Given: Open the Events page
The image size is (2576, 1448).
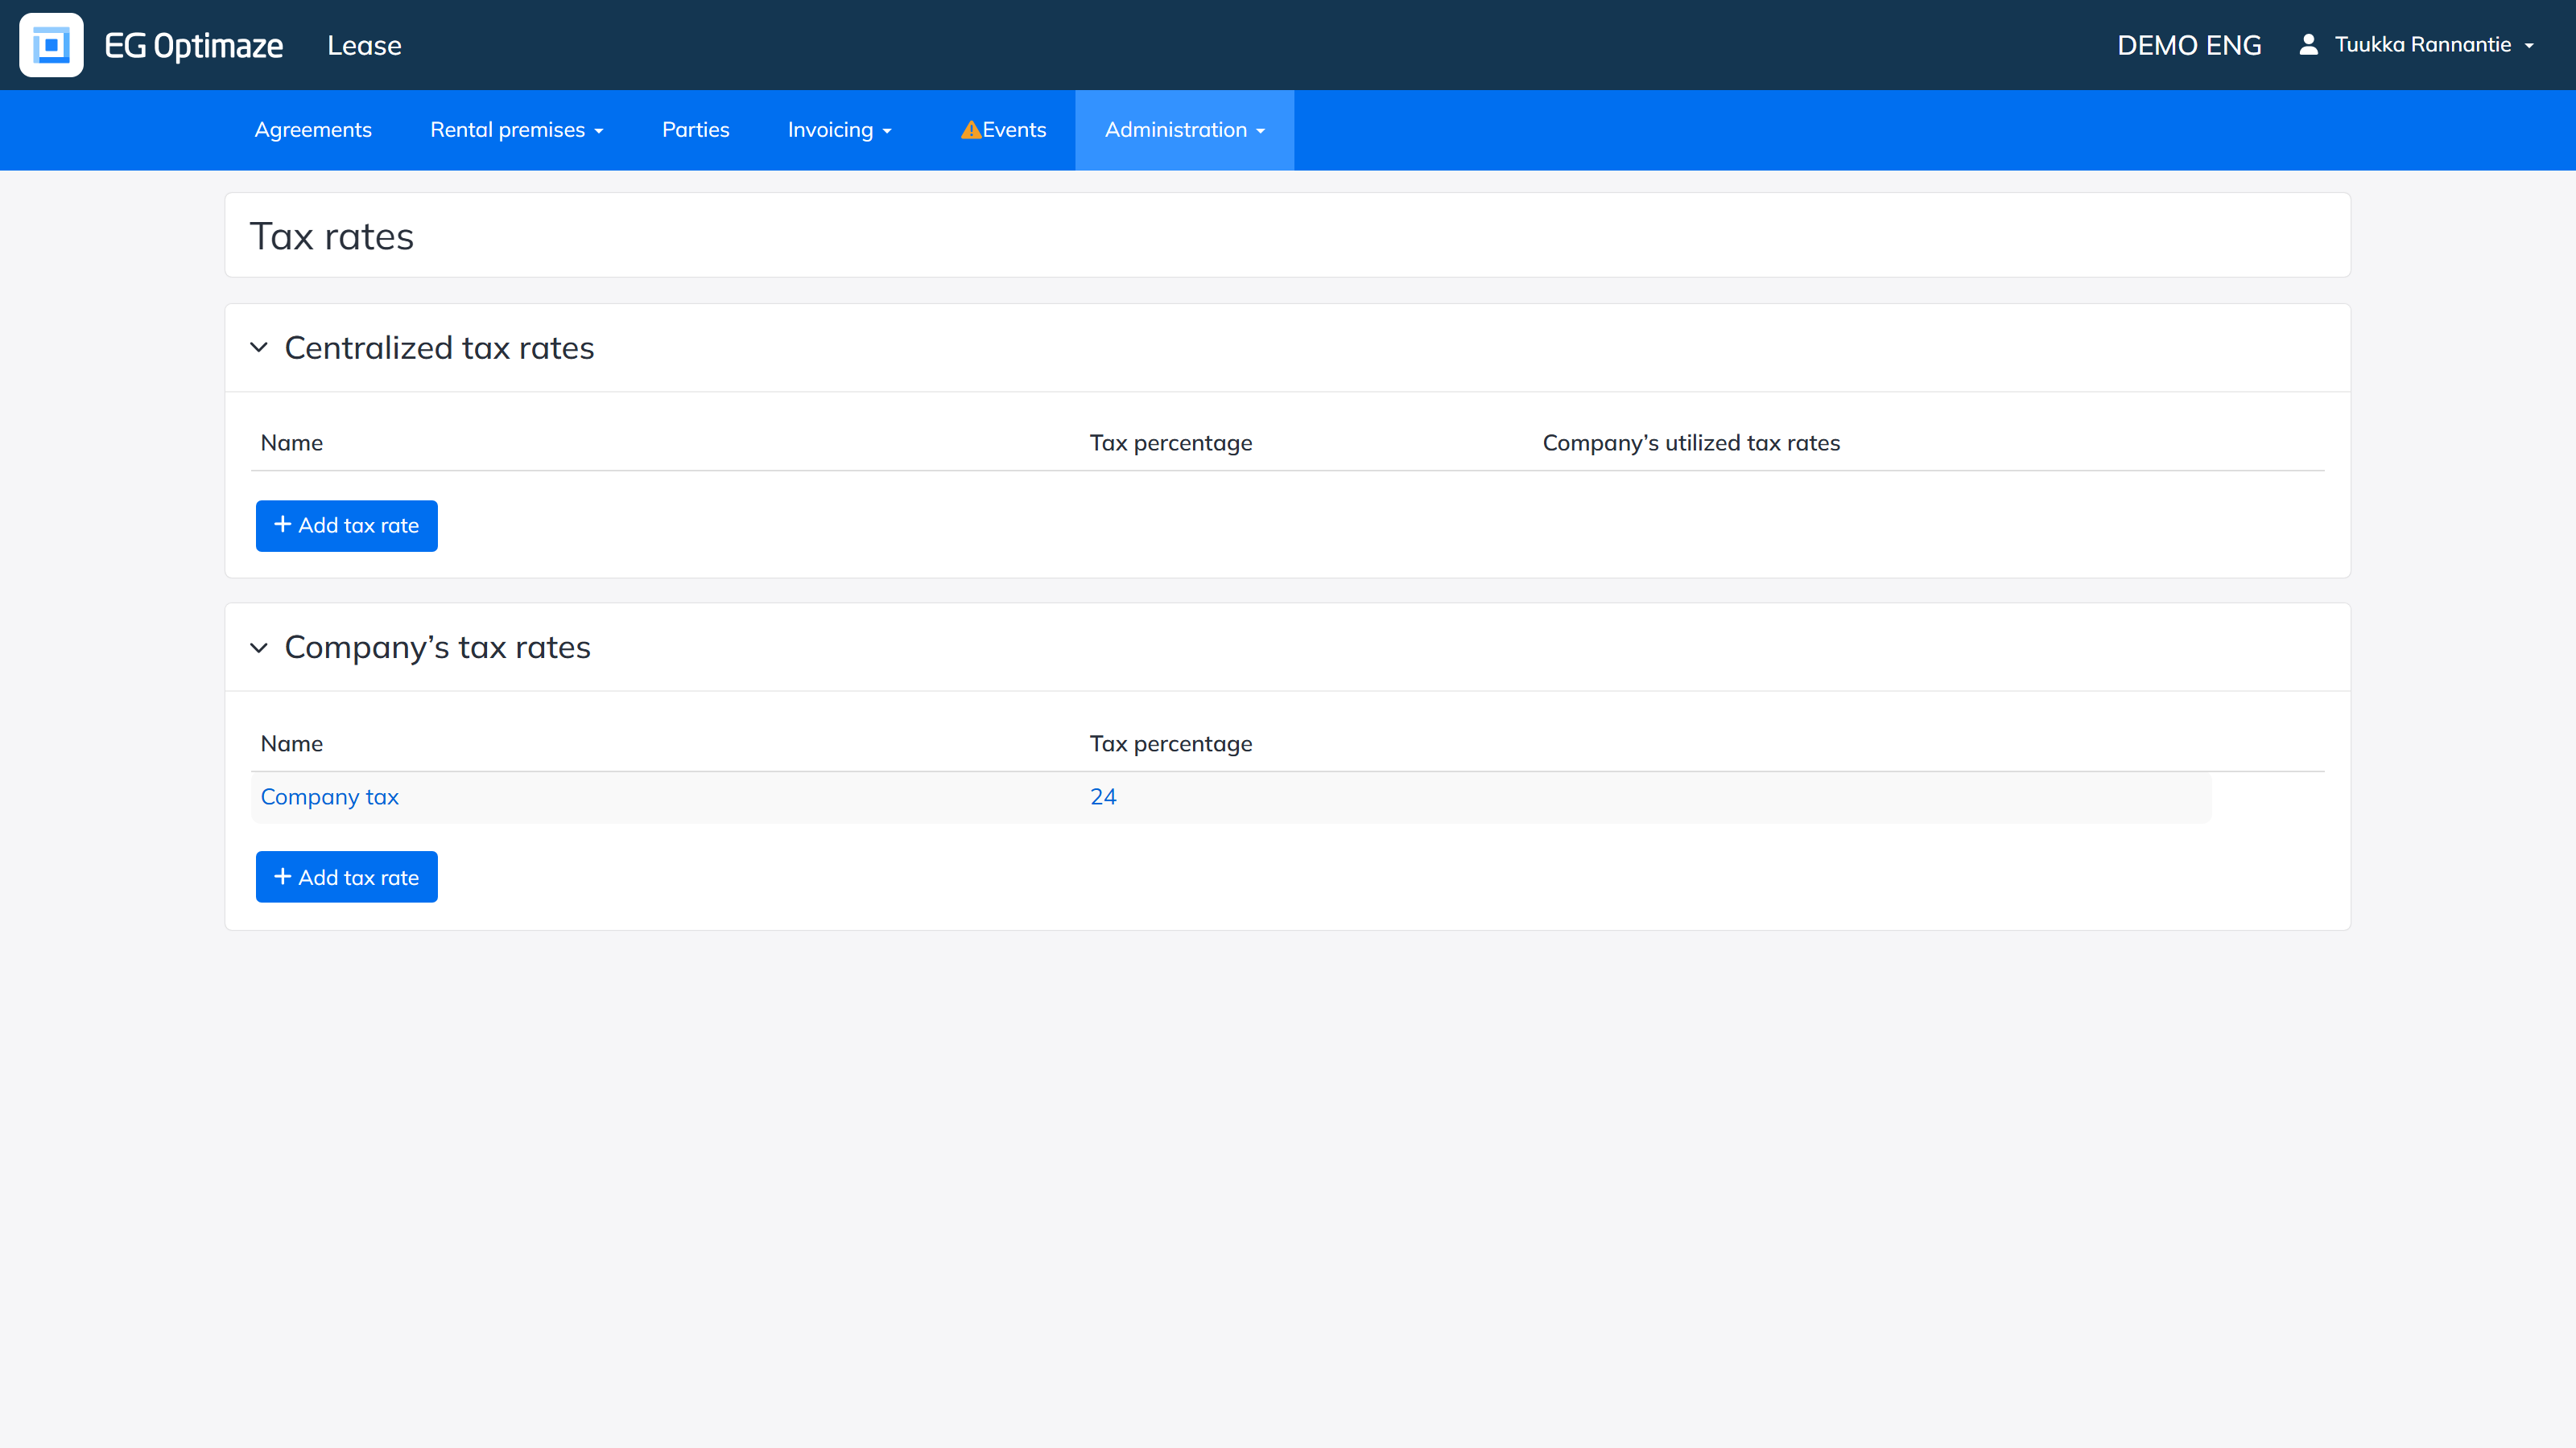Looking at the screenshot, I should pos(1014,130).
